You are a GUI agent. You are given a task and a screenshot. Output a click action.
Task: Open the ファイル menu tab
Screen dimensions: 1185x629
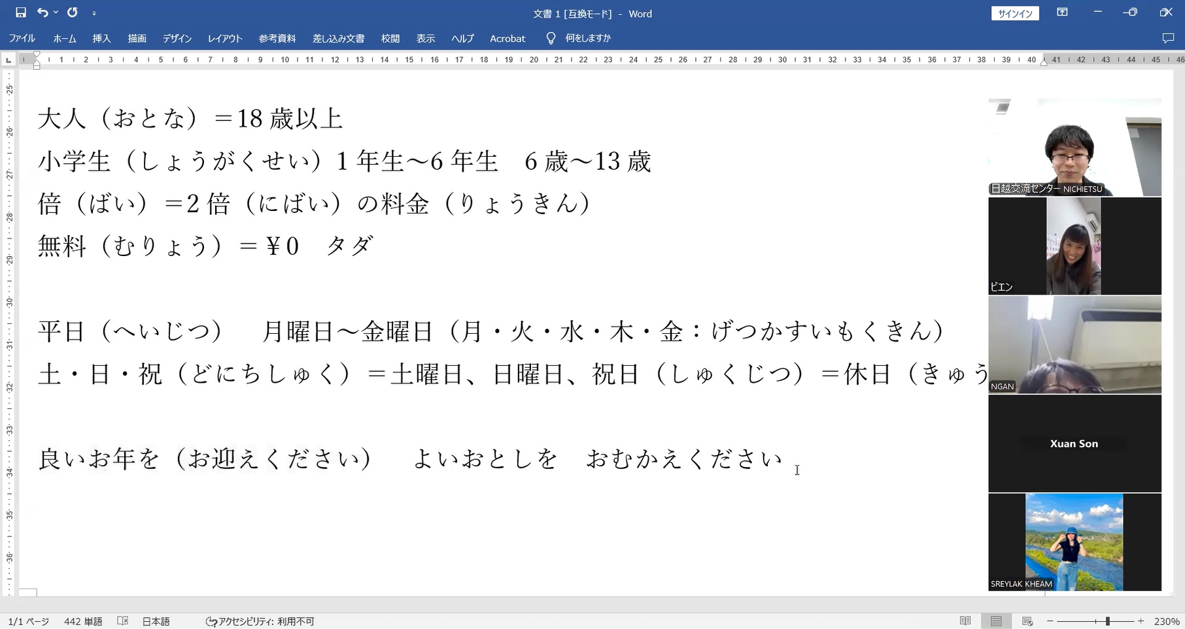click(x=22, y=39)
